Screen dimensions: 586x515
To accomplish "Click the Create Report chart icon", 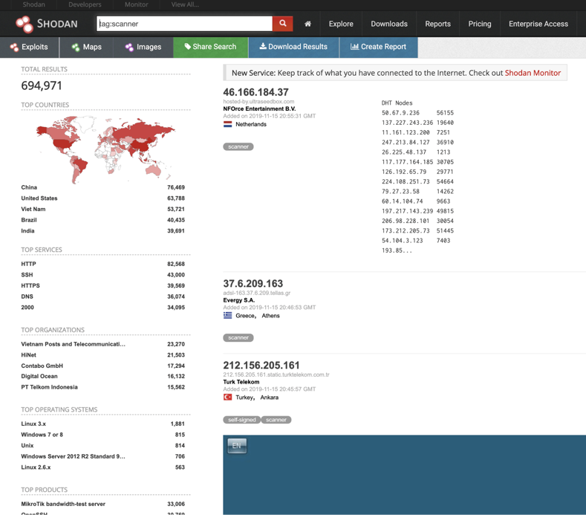I will (354, 46).
